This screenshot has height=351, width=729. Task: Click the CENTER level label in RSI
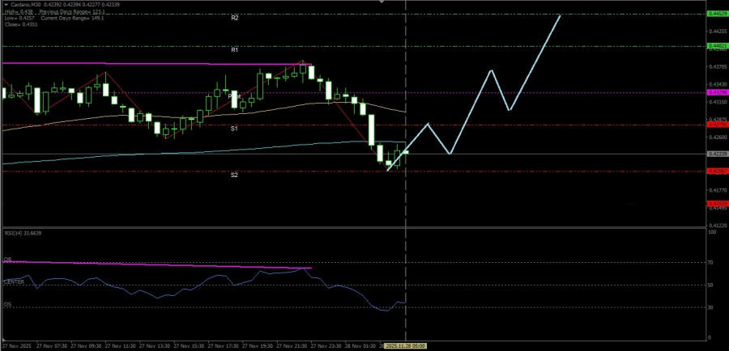pos(14,281)
